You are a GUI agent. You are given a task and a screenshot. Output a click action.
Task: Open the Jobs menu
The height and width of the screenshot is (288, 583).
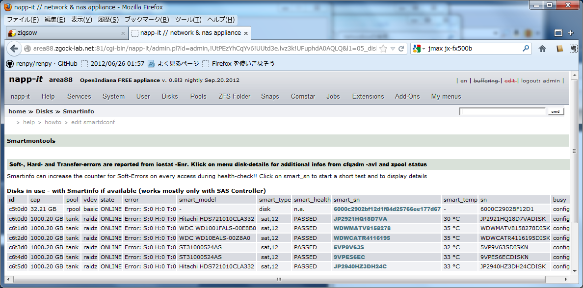click(x=333, y=97)
